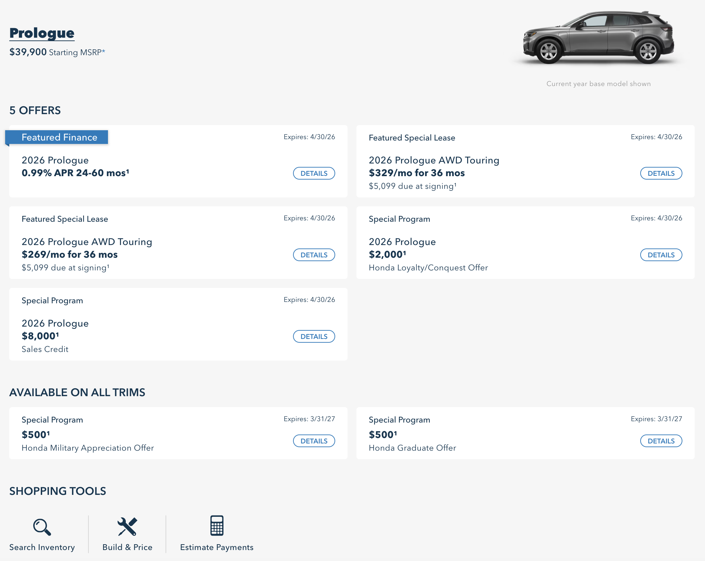The width and height of the screenshot is (705, 561).
Task: Select the Build & Price text link
Action: (x=127, y=547)
